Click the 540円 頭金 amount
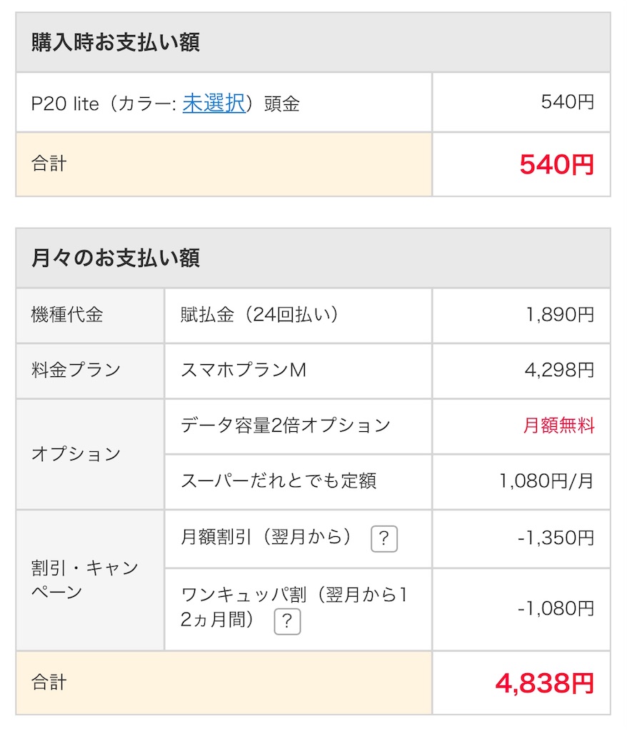Image resolution: width=627 pixels, height=731 pixels. click(567, 101)
